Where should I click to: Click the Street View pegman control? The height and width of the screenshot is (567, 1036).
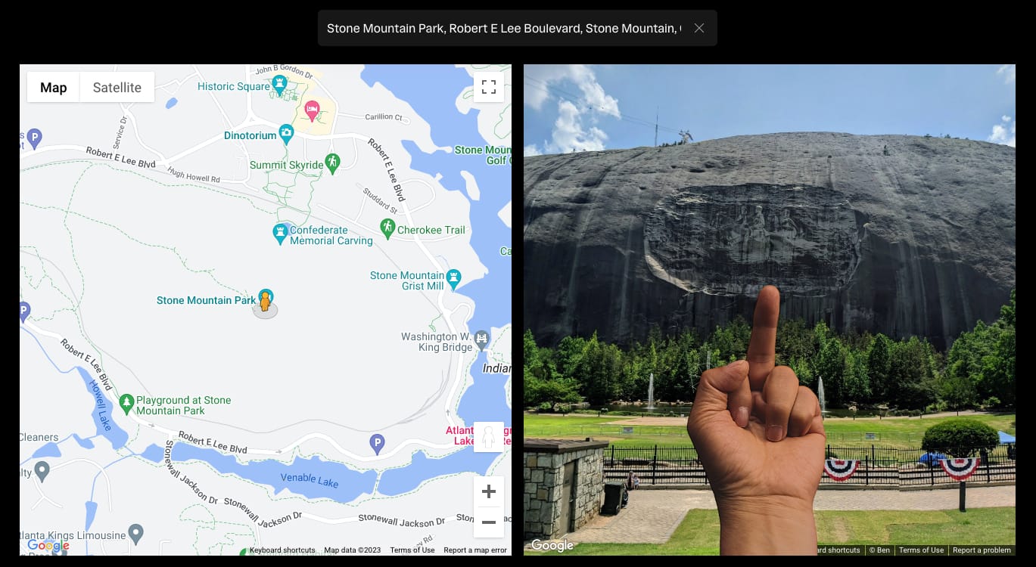coord(489,437)
